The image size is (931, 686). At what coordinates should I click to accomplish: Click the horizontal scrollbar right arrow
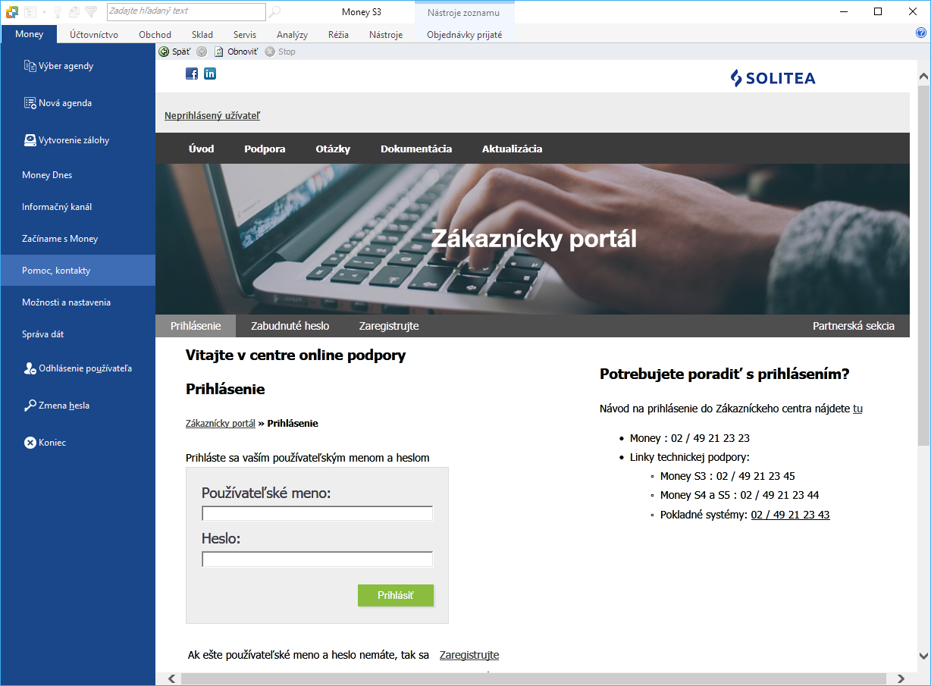901,678
